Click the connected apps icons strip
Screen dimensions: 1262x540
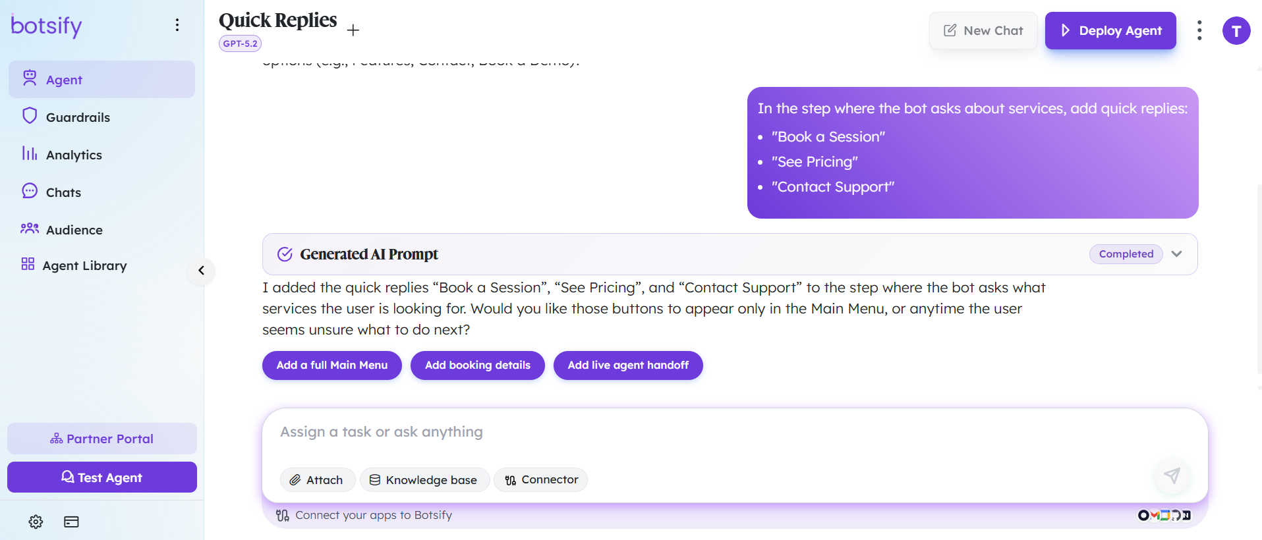(1164, 515)
